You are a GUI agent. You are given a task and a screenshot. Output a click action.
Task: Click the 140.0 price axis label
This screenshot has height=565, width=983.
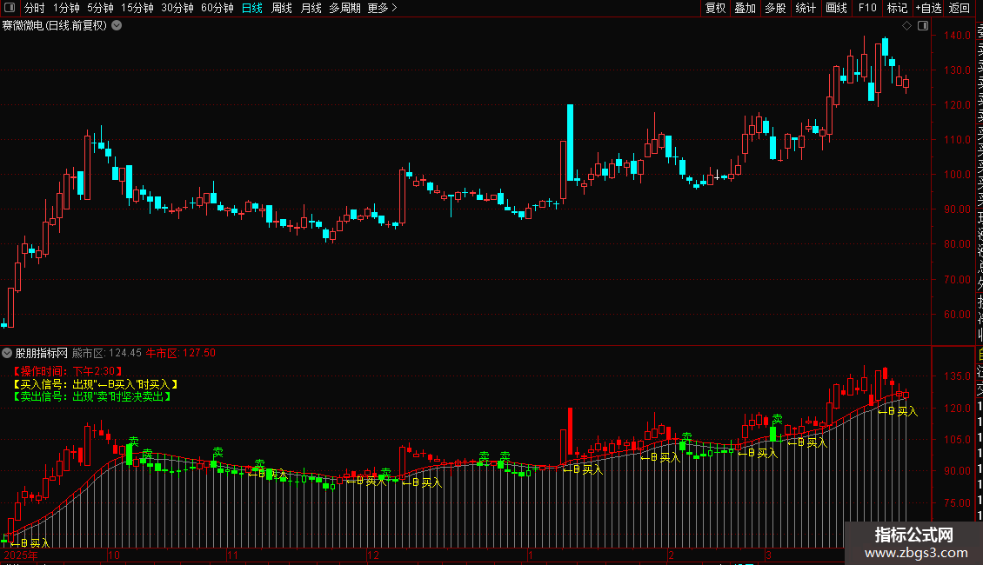pos(957,36)
